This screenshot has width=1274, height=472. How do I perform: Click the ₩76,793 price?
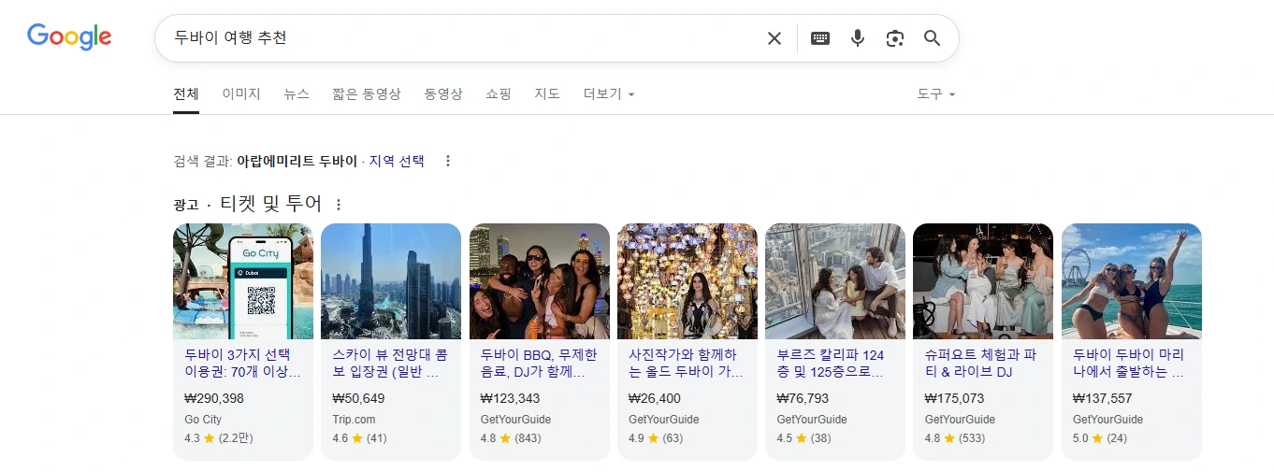(803, 398)
